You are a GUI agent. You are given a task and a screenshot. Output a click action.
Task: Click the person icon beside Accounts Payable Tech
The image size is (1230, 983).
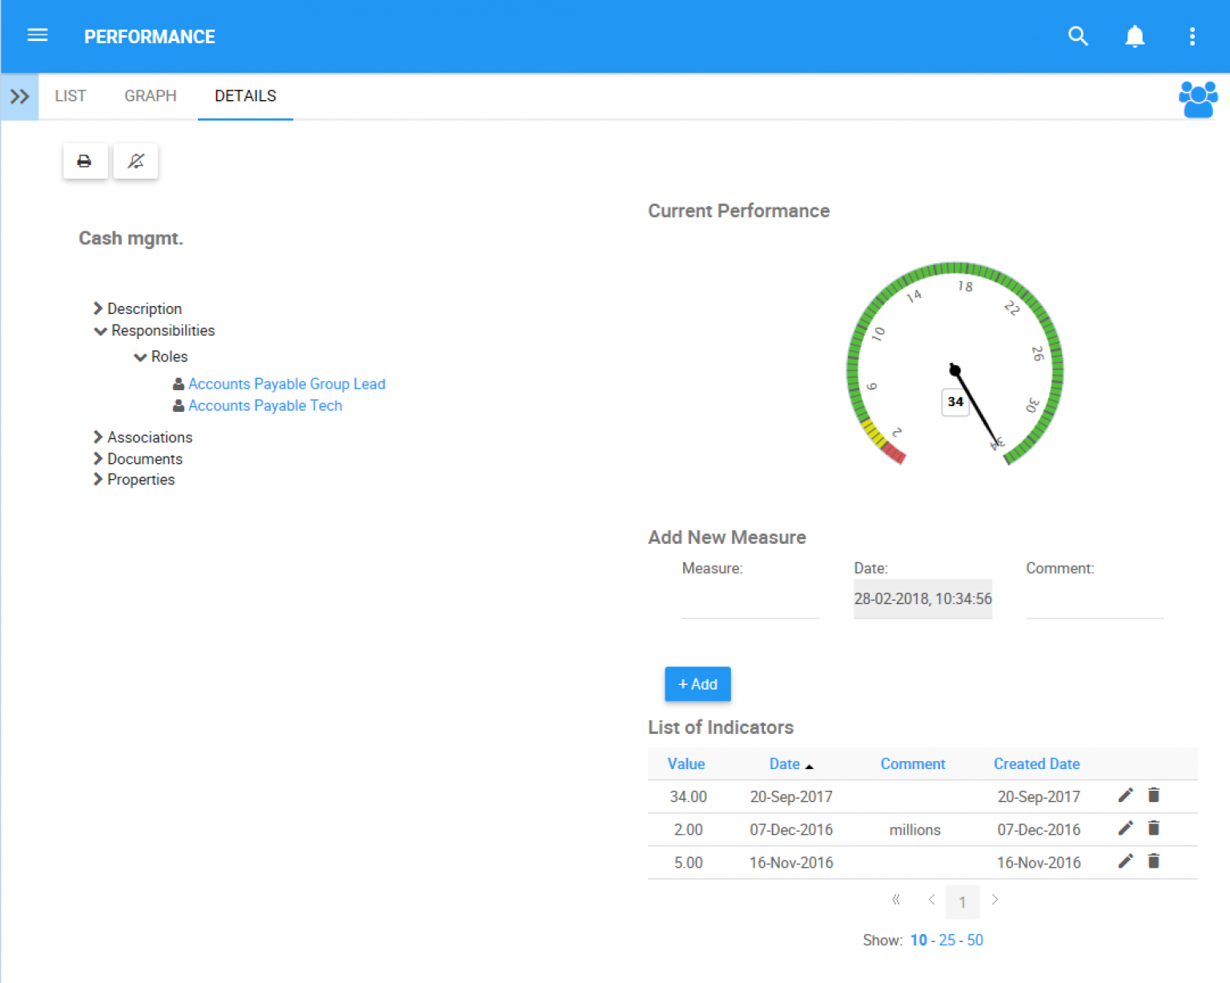click(x=178, y=405)
